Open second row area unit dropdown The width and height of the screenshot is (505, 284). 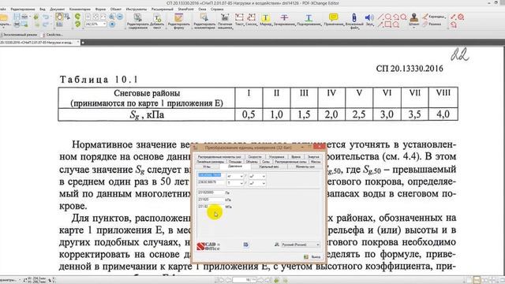coord(264,183)
